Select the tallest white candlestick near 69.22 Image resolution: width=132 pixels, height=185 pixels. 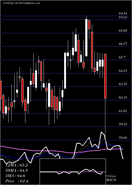(86, 38)
